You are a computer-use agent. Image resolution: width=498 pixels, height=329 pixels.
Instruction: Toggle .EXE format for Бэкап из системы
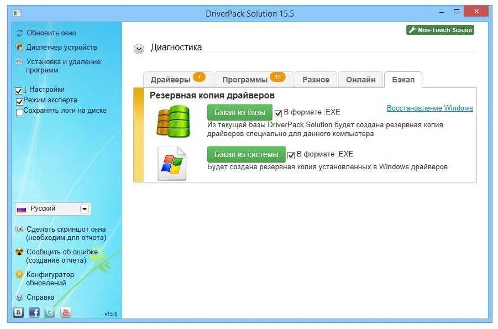[291, 155]
